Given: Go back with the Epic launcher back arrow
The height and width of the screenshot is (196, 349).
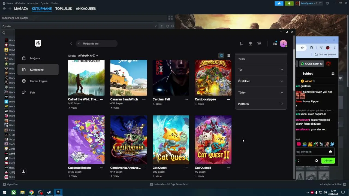Looking at the screenshot, I should tap(71, 44).
